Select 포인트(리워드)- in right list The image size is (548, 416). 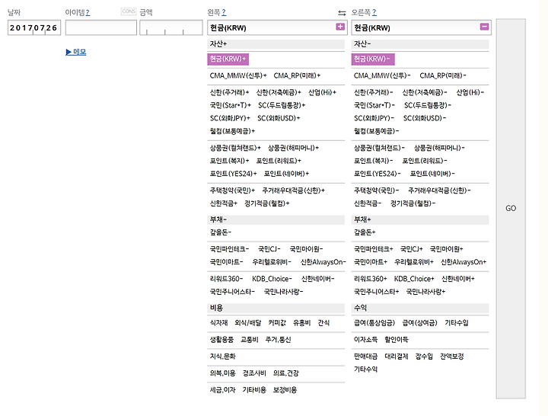pos(425,161)
